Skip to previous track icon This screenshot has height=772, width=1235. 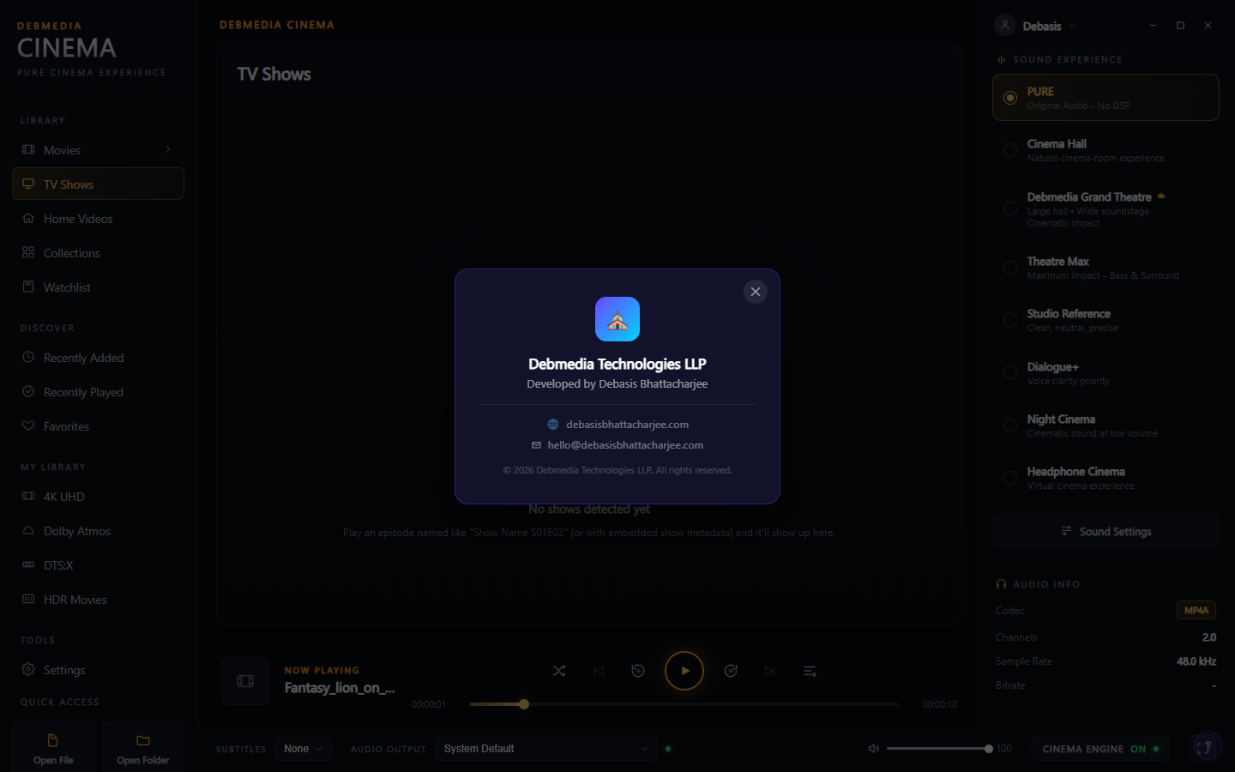(599, 671)
